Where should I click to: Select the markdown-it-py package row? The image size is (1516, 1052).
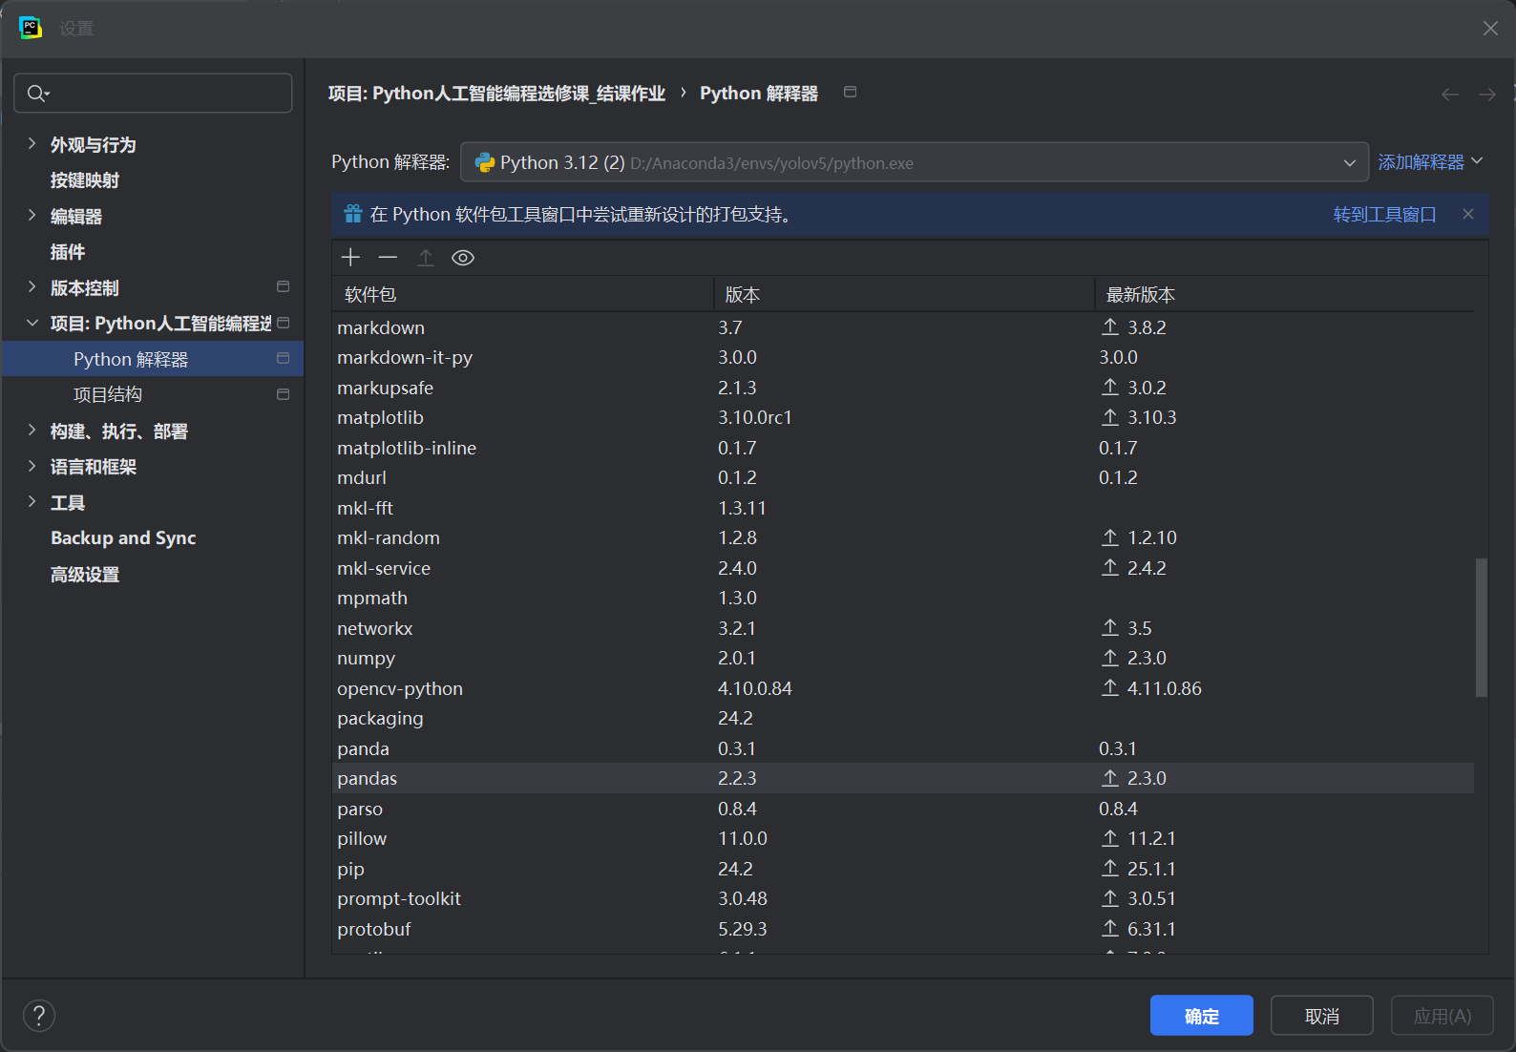pos(903,357)
